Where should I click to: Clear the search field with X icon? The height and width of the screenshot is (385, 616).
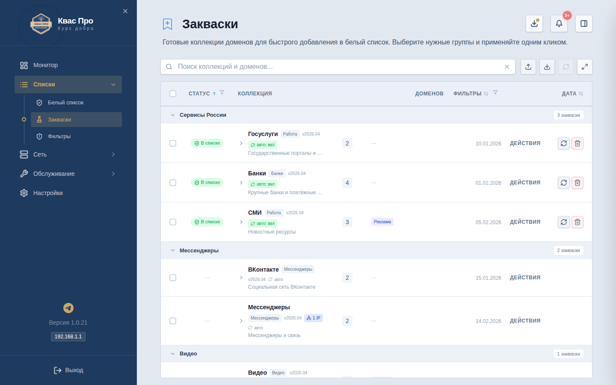pos(507,67)
